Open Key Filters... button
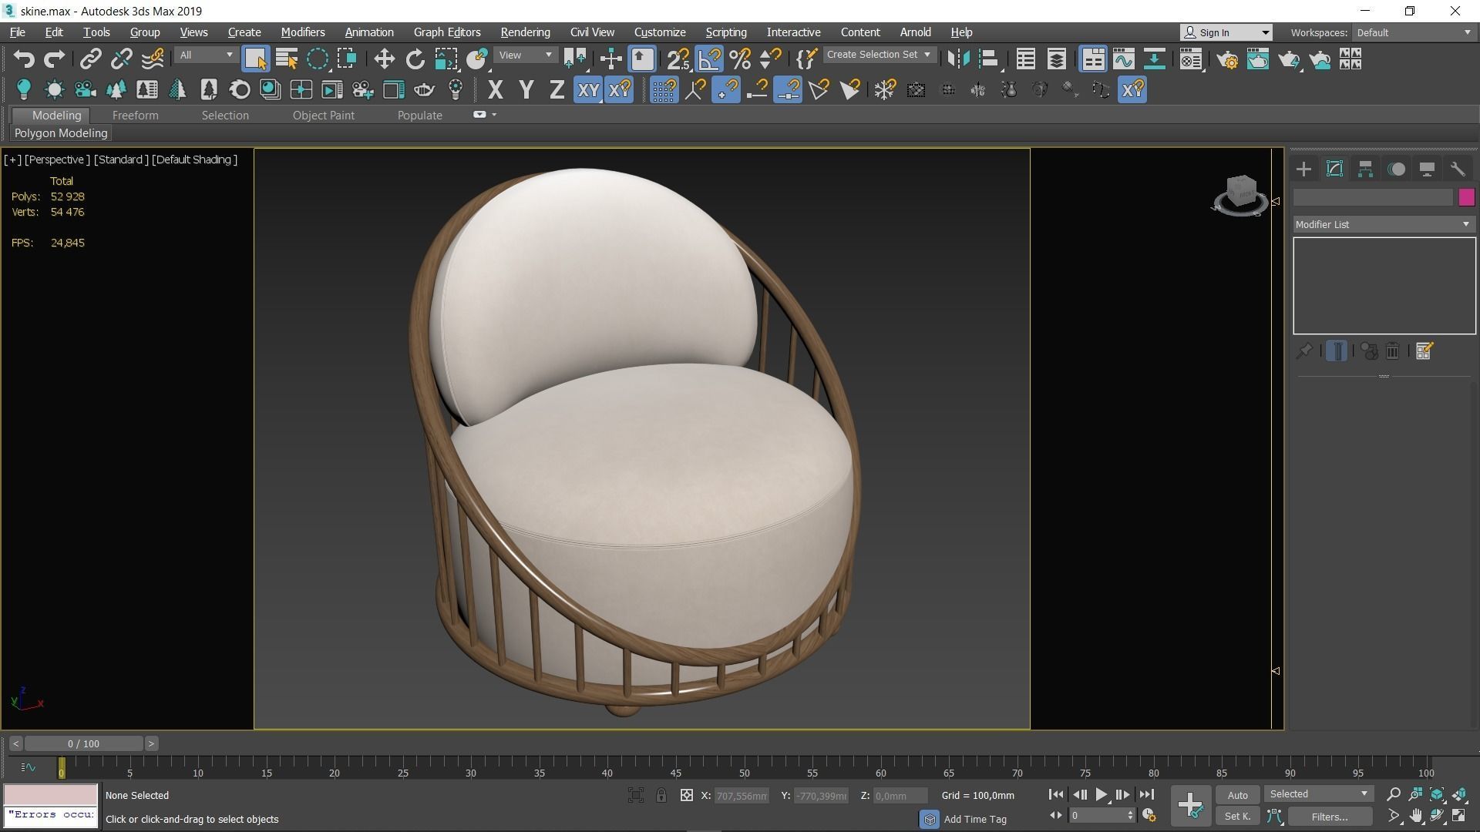1480x832 pixels. point(1329,817)
